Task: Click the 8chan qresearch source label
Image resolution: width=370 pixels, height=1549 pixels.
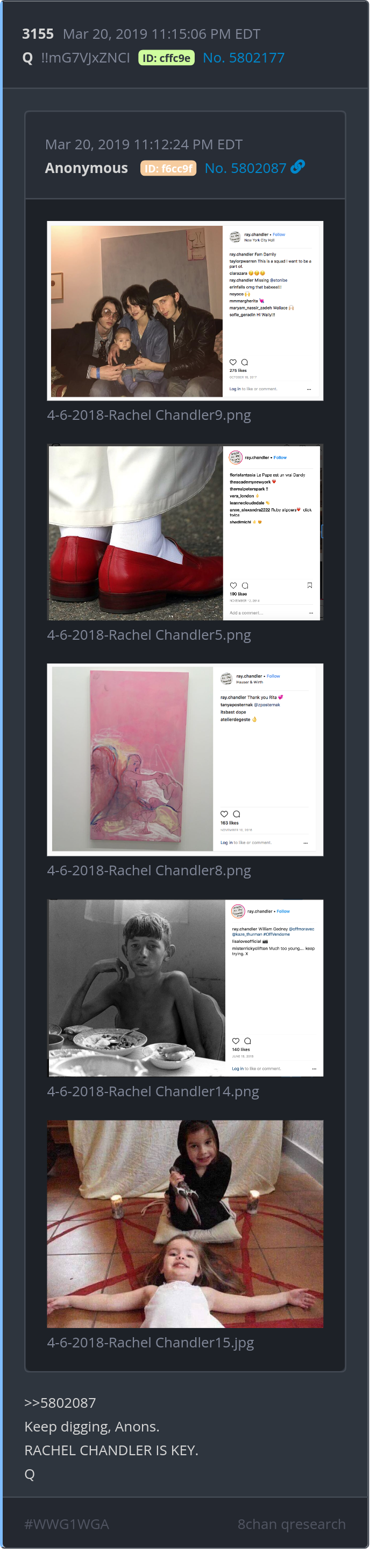Action: pyautogui.click(x=291, y=1524)
